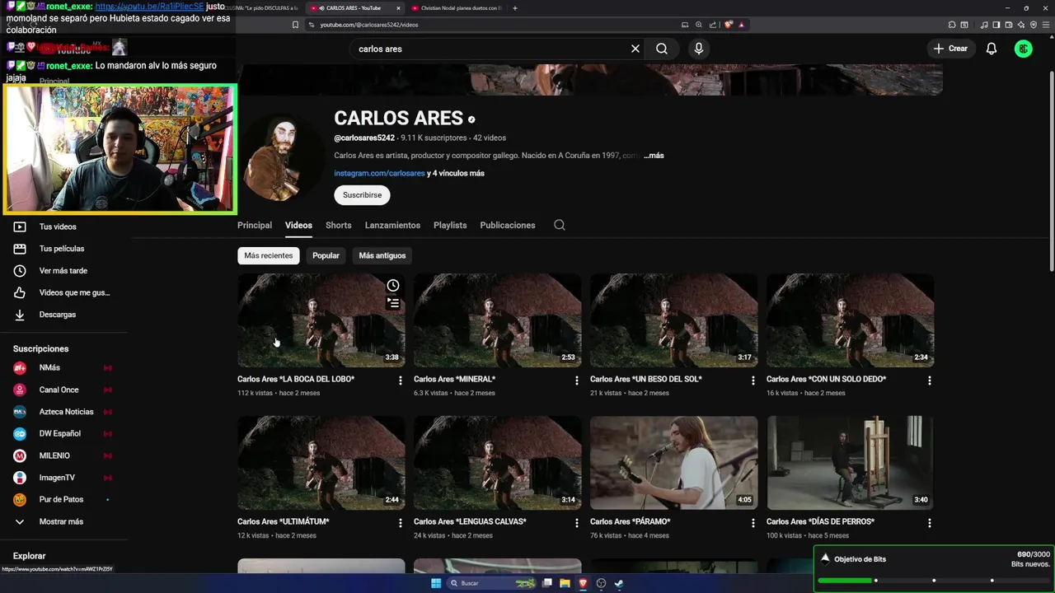Screen dimensions: 1055x593
Task: Open options menu for LENGUAS CALVAS video
Action: [x=577, y=523]
